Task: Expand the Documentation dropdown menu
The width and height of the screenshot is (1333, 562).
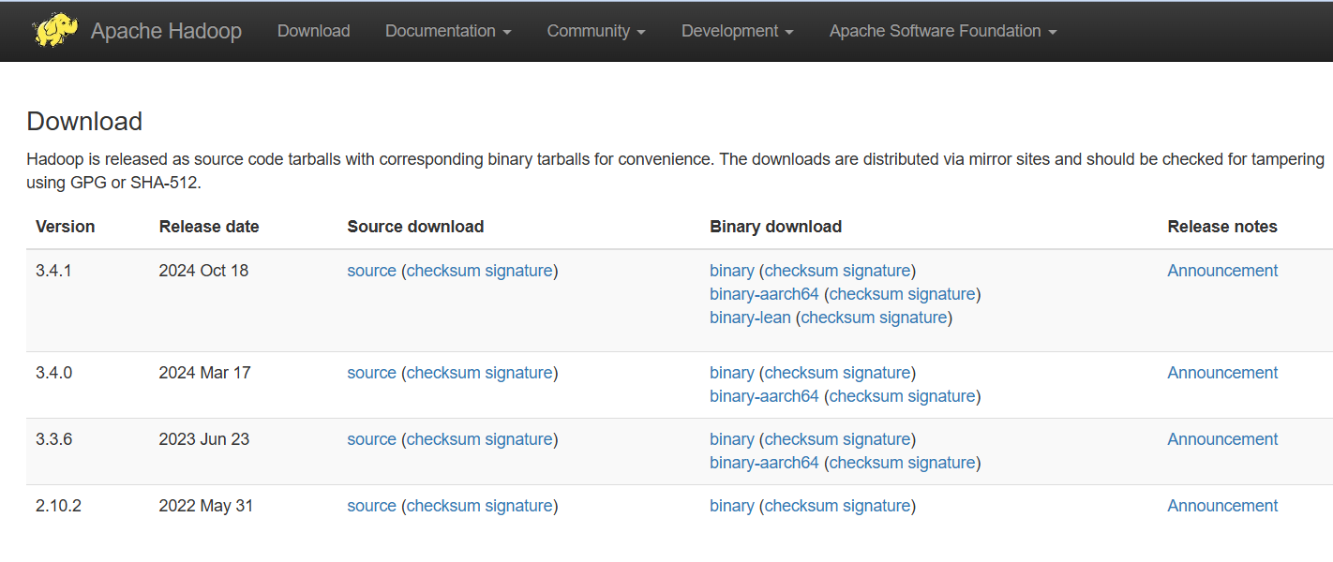Action: click(x=448, y=31)
